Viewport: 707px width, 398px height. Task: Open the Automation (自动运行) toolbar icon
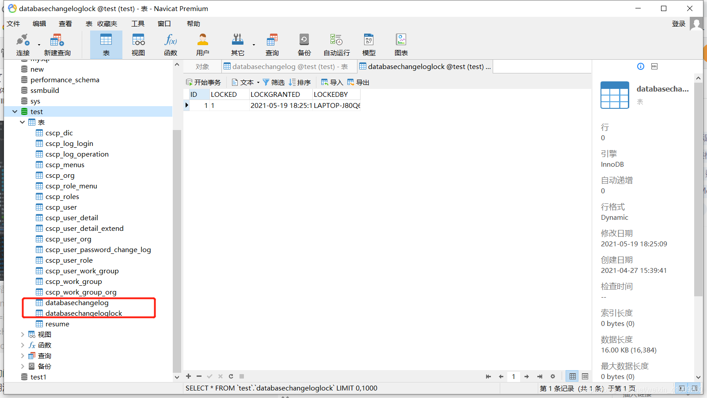click(x=336, y=45)
